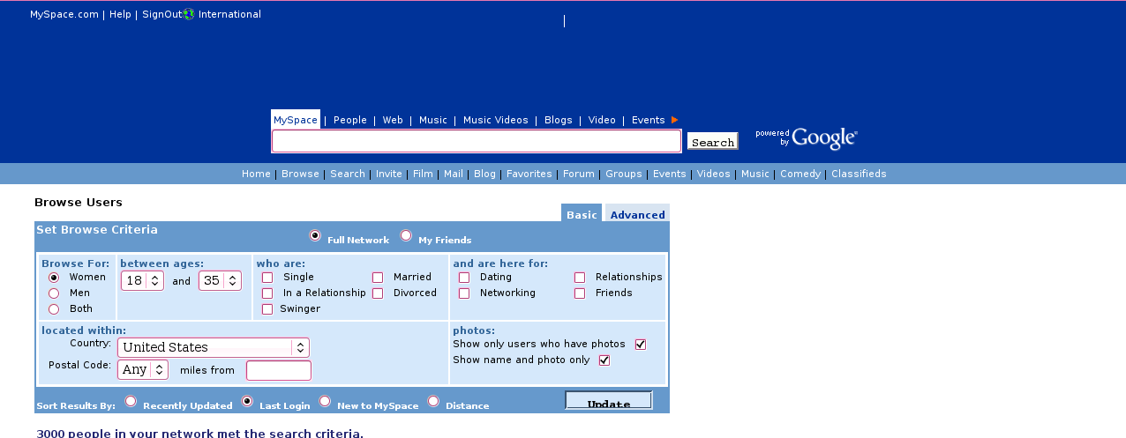Screen dimensions: 1126x438
Task: Check the Friends checkbox
Action: 580,293
